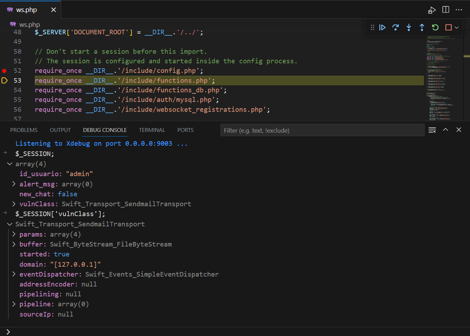Split the editor to the right
This screenshot has height=336, width=470.
tap(446, 10)
